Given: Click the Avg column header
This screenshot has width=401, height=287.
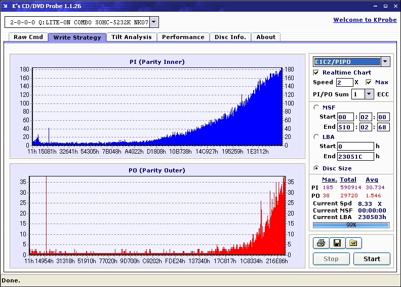Looking at the screenshot, I should click(x=372, y=180).
